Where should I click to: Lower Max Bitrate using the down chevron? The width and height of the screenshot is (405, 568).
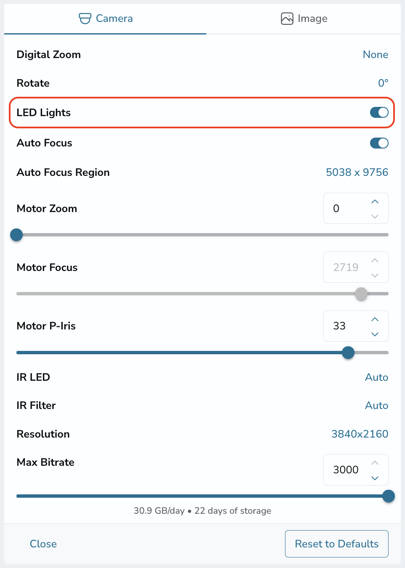point(375,478)
